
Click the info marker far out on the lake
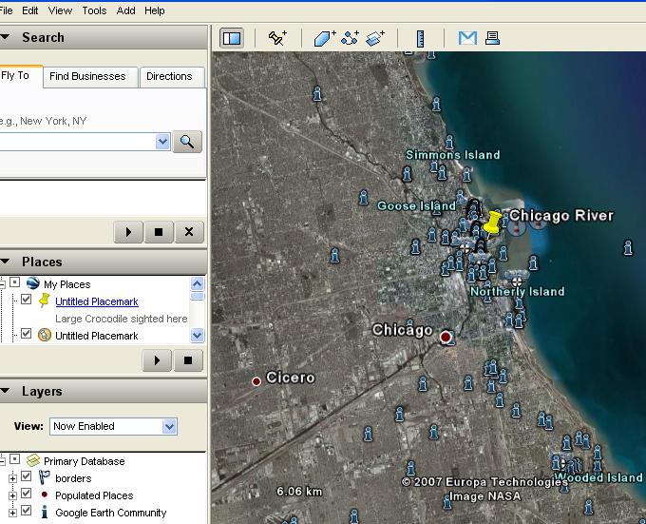tap(628, 248)
